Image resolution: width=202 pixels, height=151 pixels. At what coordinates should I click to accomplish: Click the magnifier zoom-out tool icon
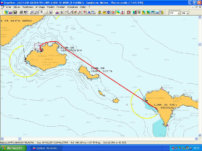click(x=37, y=12)
